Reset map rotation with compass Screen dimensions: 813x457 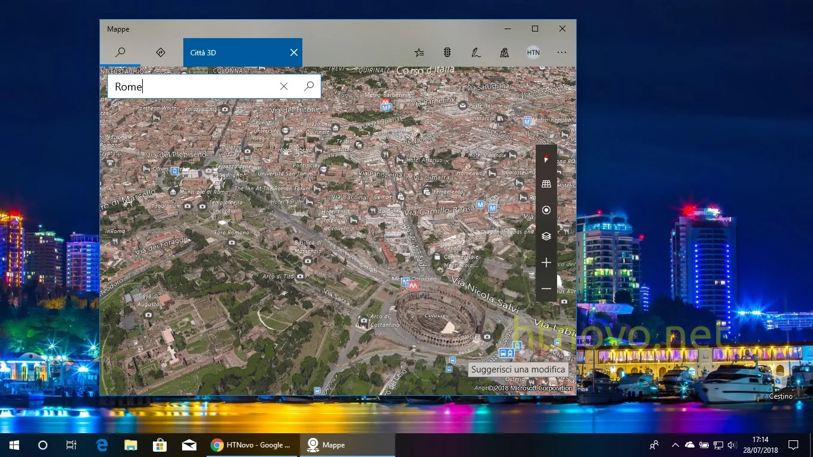coord(546,158)
